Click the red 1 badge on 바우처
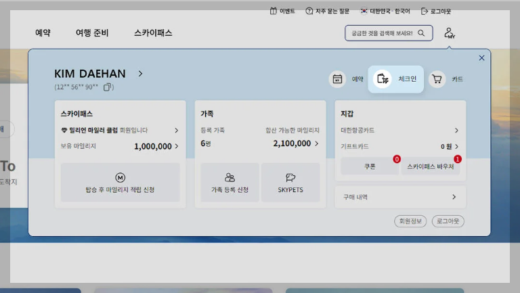The height and width of the screenshot is (293, 520). 458,159
